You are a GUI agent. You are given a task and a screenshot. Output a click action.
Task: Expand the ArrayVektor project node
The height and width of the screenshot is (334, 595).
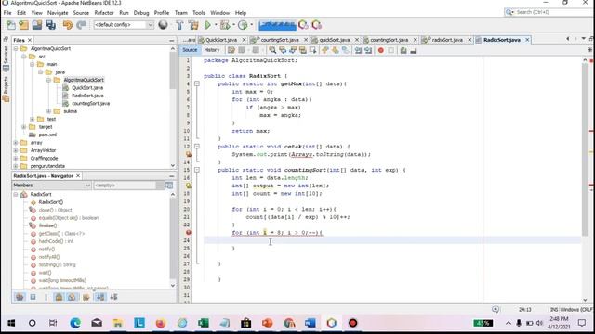point(16,150)
